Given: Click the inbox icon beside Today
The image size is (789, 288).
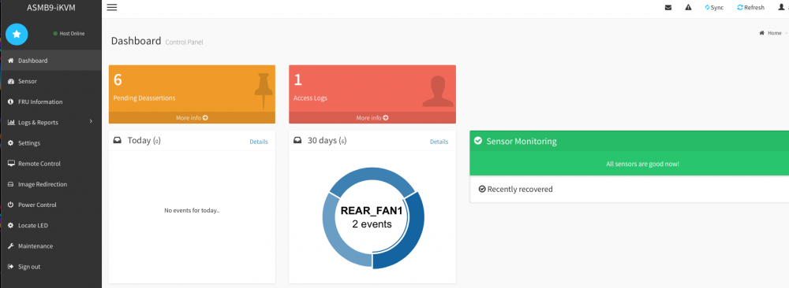Looking at the screenshot, I should click(118, 141).
